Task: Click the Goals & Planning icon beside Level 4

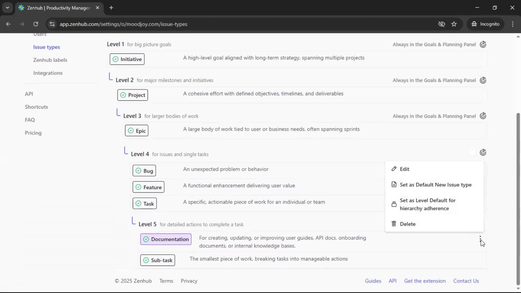Action: [x=483, y=152]
